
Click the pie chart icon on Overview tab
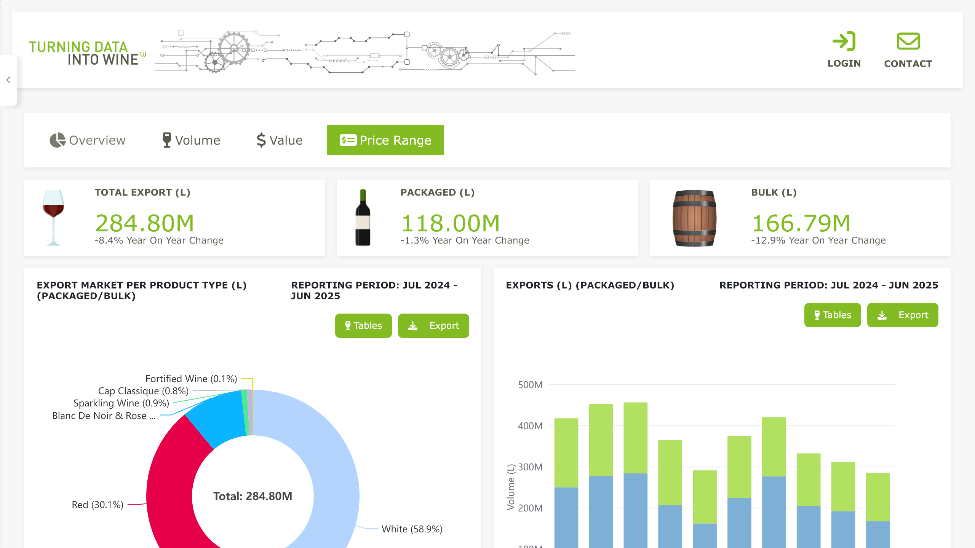58,140
